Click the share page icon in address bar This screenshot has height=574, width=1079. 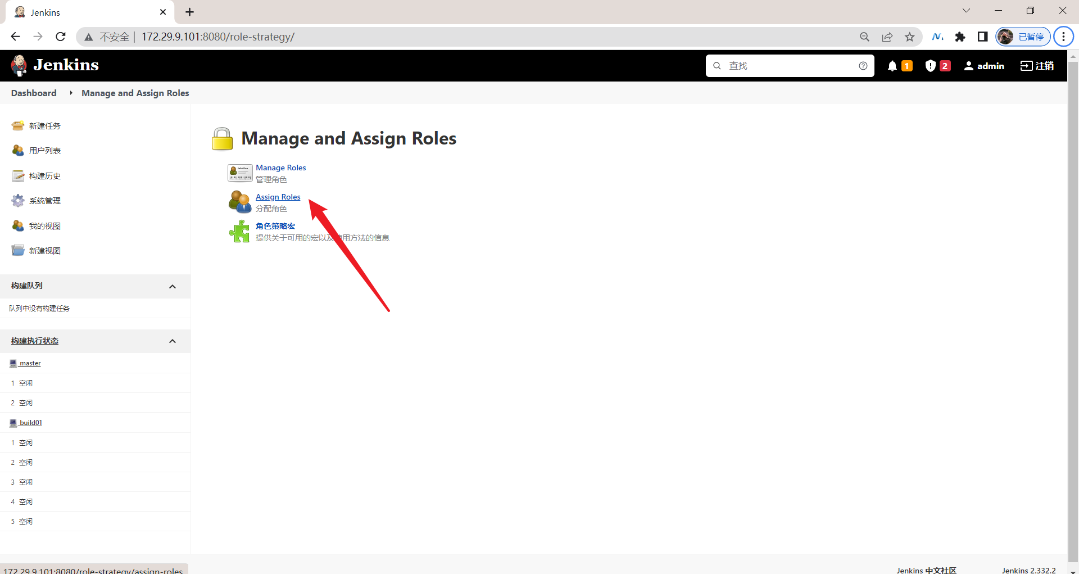click(887, 37)
